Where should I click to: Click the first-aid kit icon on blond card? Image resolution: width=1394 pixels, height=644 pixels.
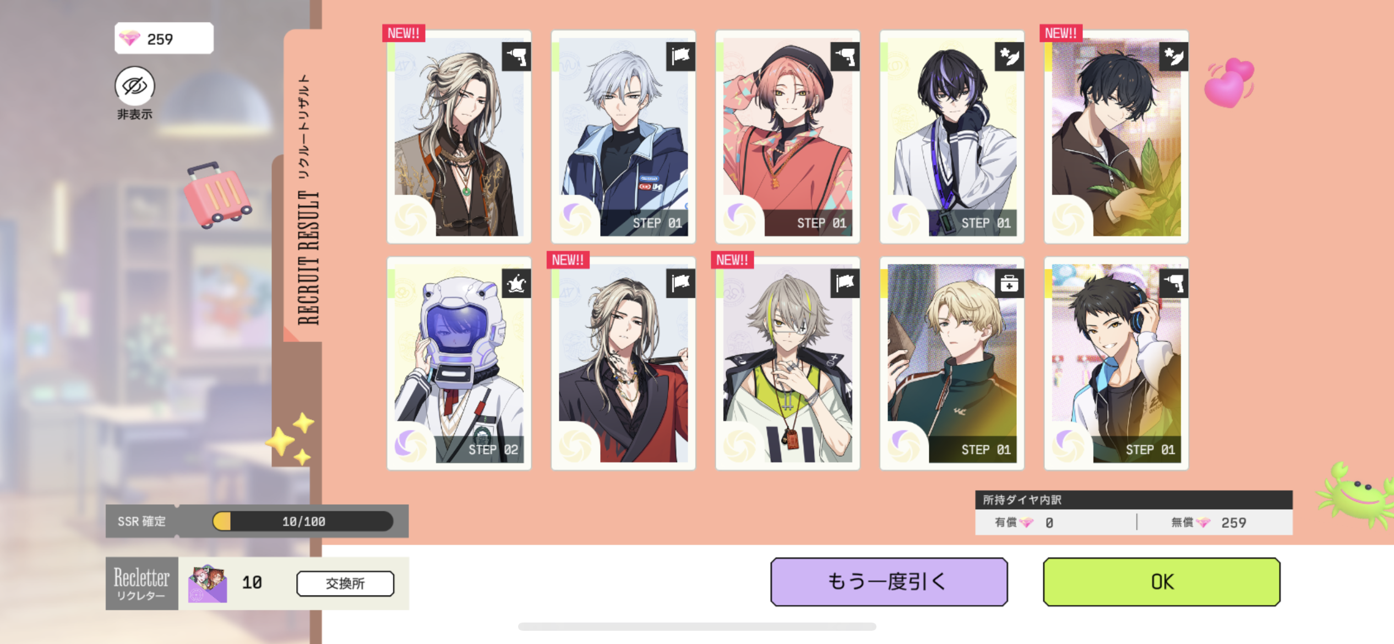(x=1009, y=283)
